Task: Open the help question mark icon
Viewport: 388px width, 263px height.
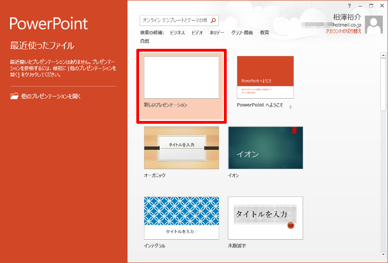Action: 349,6
